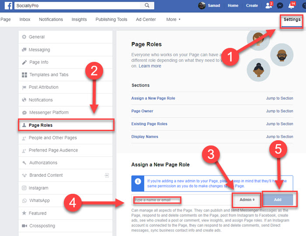Click the Facebook logo icon
This screenshot has height=236, width=306.
[8, 6]
